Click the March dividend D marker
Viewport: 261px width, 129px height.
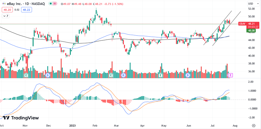click(123, 75)
